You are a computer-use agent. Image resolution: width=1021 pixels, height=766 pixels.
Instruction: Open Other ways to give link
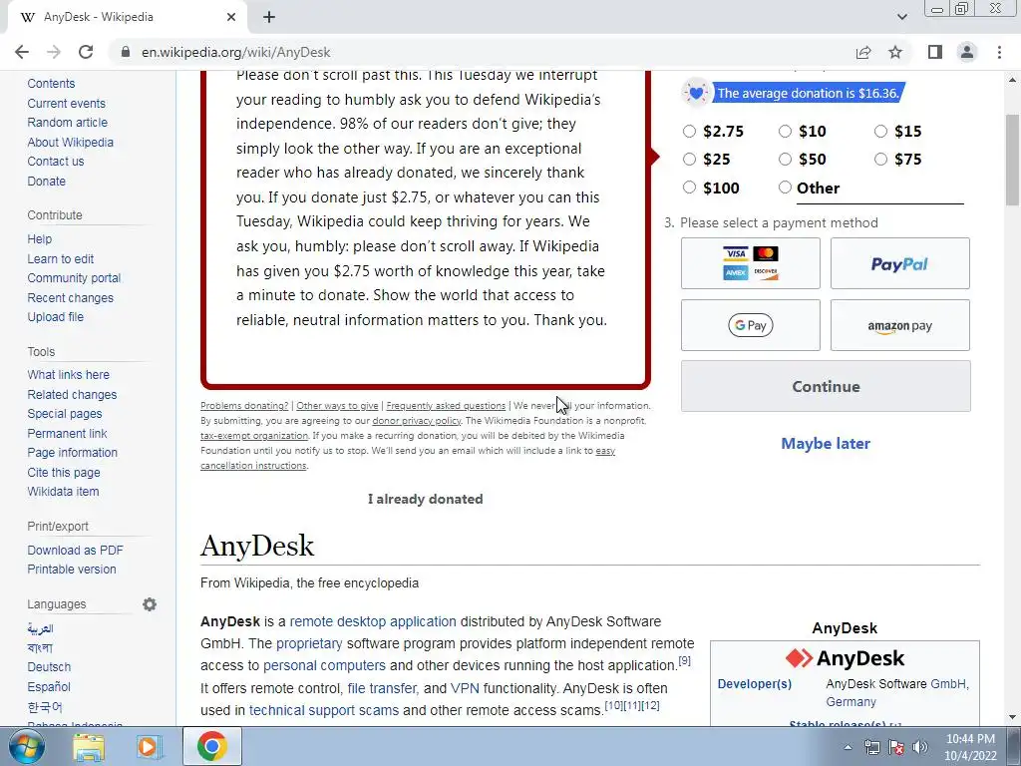(337, 406)
